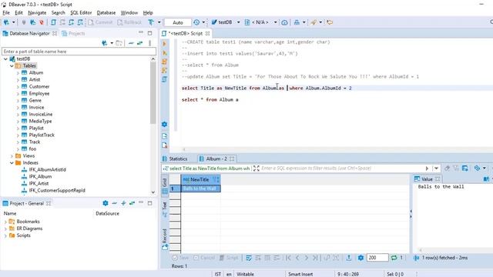Open a new SQL script editor

tap(53, 22)
